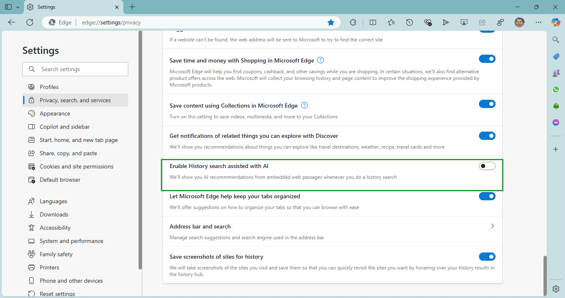Open History from the toolbar
This screenshot has height=298, width=565.
tap(409, 22)
